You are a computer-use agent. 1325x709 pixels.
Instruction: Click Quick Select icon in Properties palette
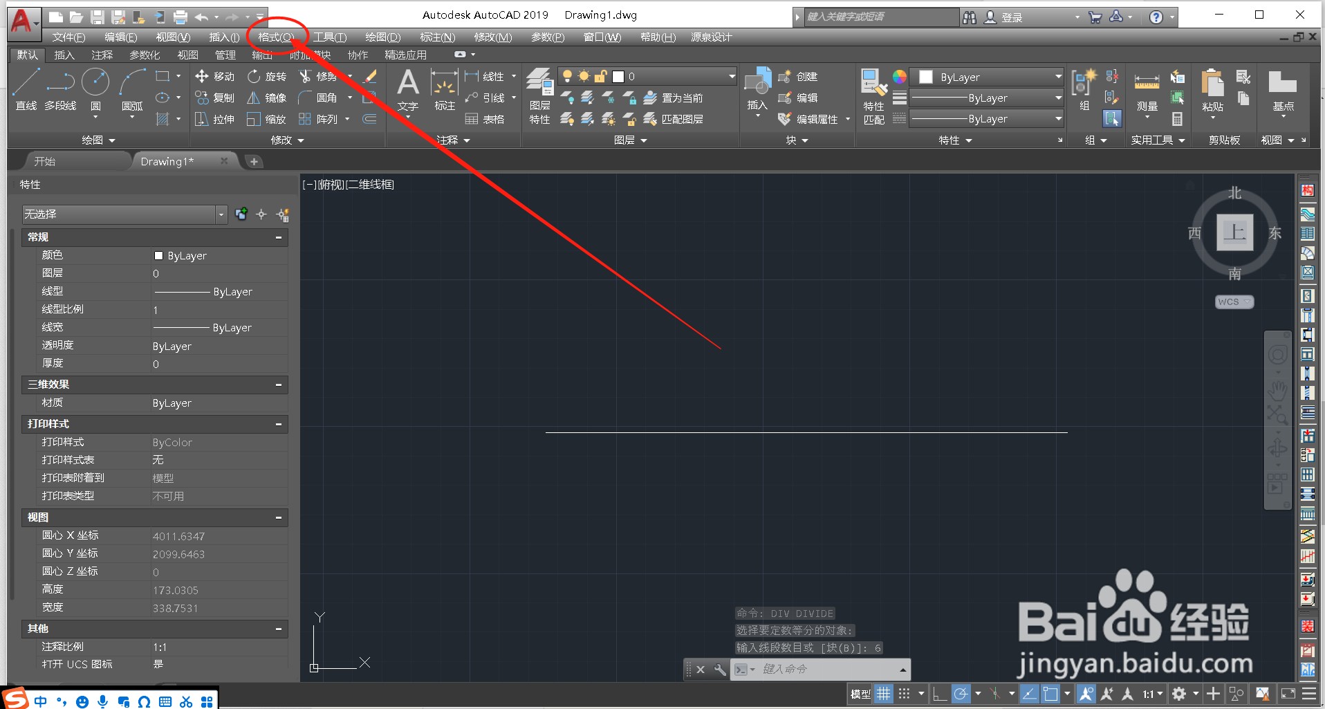283,214
